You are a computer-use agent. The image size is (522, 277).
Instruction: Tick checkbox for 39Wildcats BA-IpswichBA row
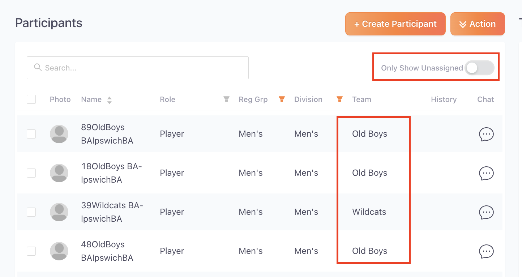pos(31,212)
